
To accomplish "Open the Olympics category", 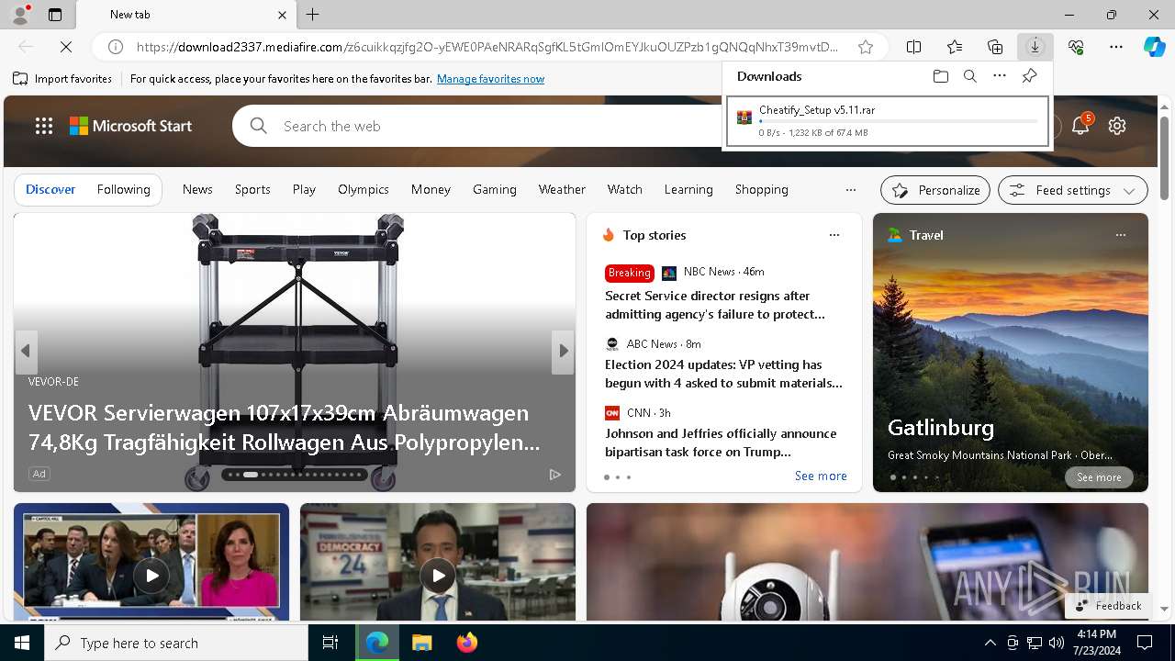I will 364,189.
